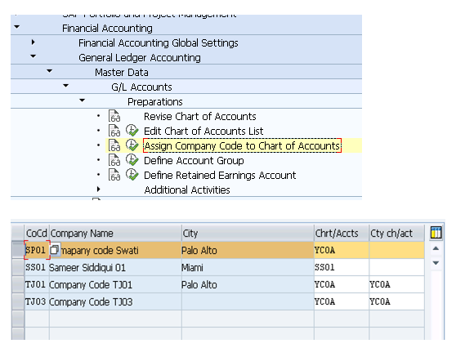The height and width of the screenshot is (348, 474).
Task: Click city cell 'Palo Alto' in SP01 row
Action: point(248,250)
